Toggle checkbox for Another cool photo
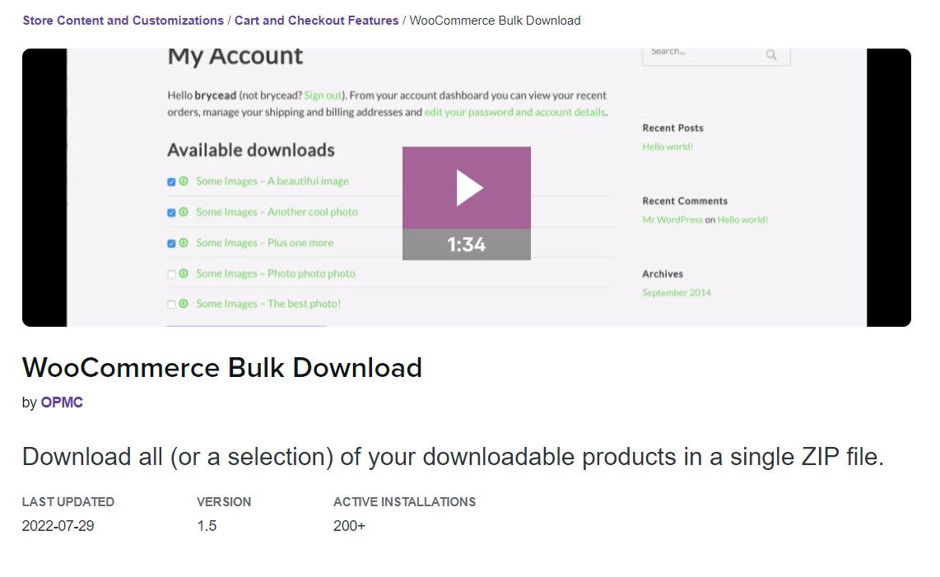This screenshot has width=940, height=577. pos(171,212)
